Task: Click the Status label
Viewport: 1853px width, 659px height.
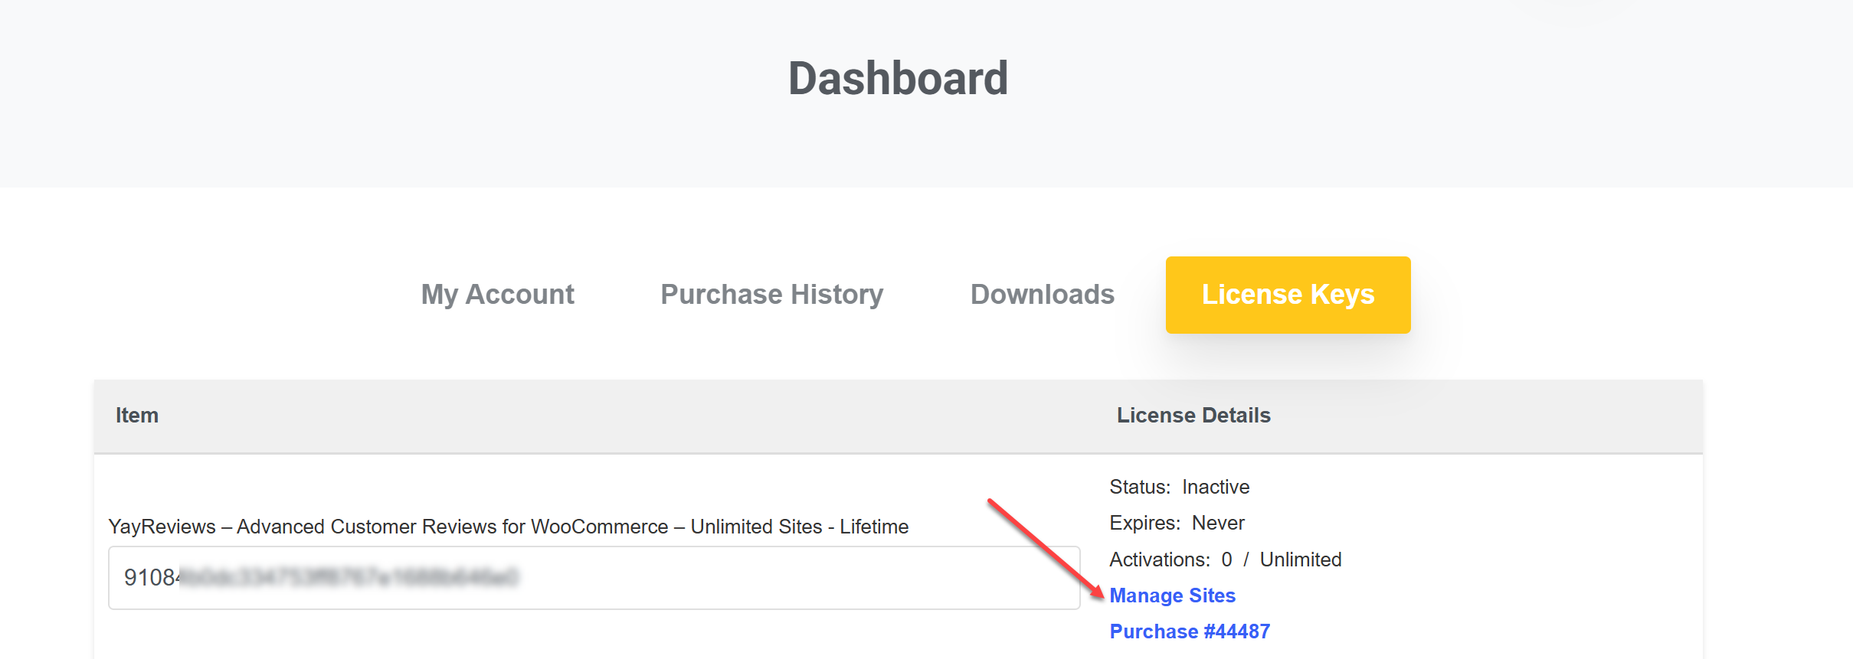Action: point(1139,487)
